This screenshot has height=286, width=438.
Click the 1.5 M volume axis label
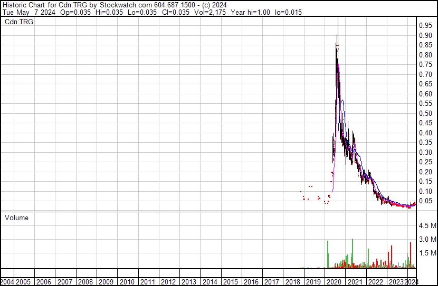tap(427, 254)
